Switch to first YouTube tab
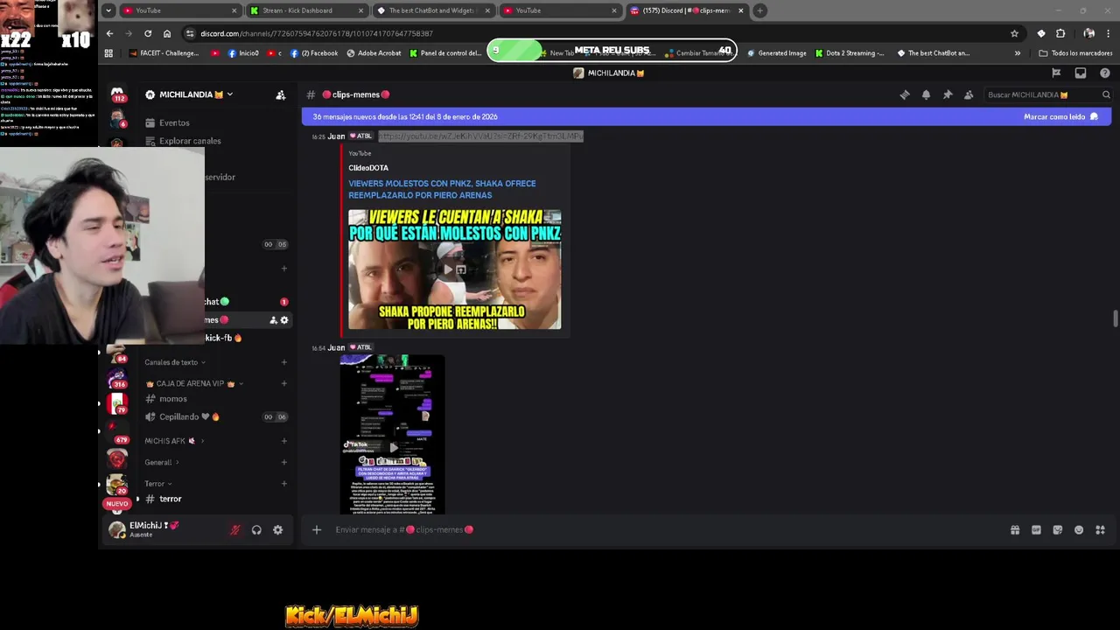Viewport: 1120px width, 630px height. coord(179,10)
